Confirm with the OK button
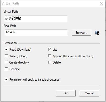Image resolution: width=106 pixels, height=102 pixels. click(x=66, y=93)
